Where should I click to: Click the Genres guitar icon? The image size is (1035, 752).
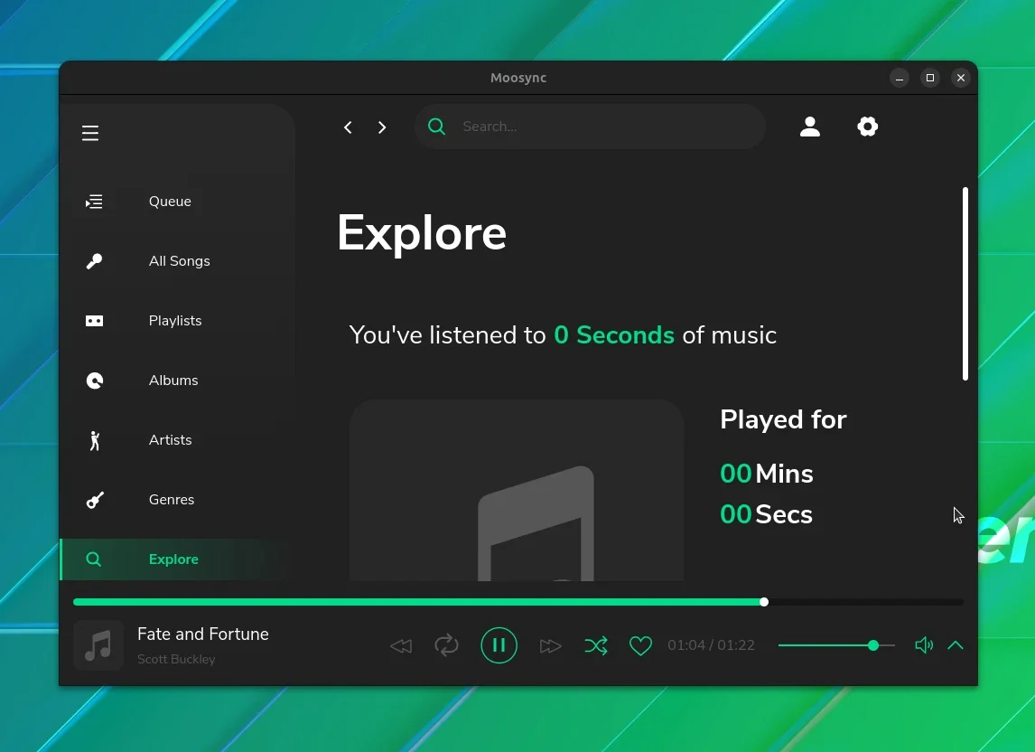click(x=95, y=500)
